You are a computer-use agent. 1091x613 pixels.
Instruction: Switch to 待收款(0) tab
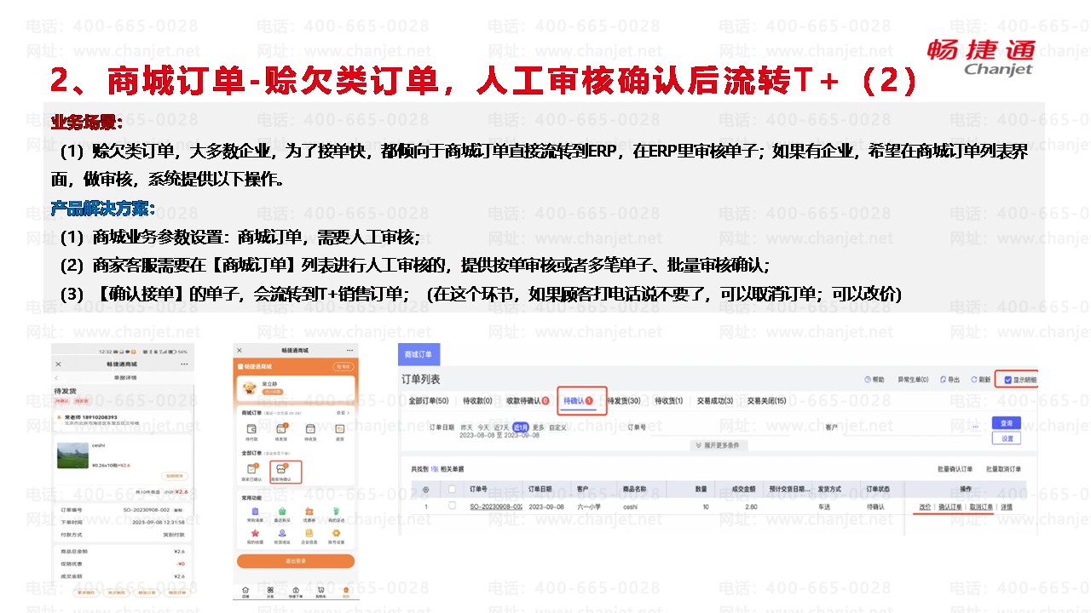[x=477, y=401]
